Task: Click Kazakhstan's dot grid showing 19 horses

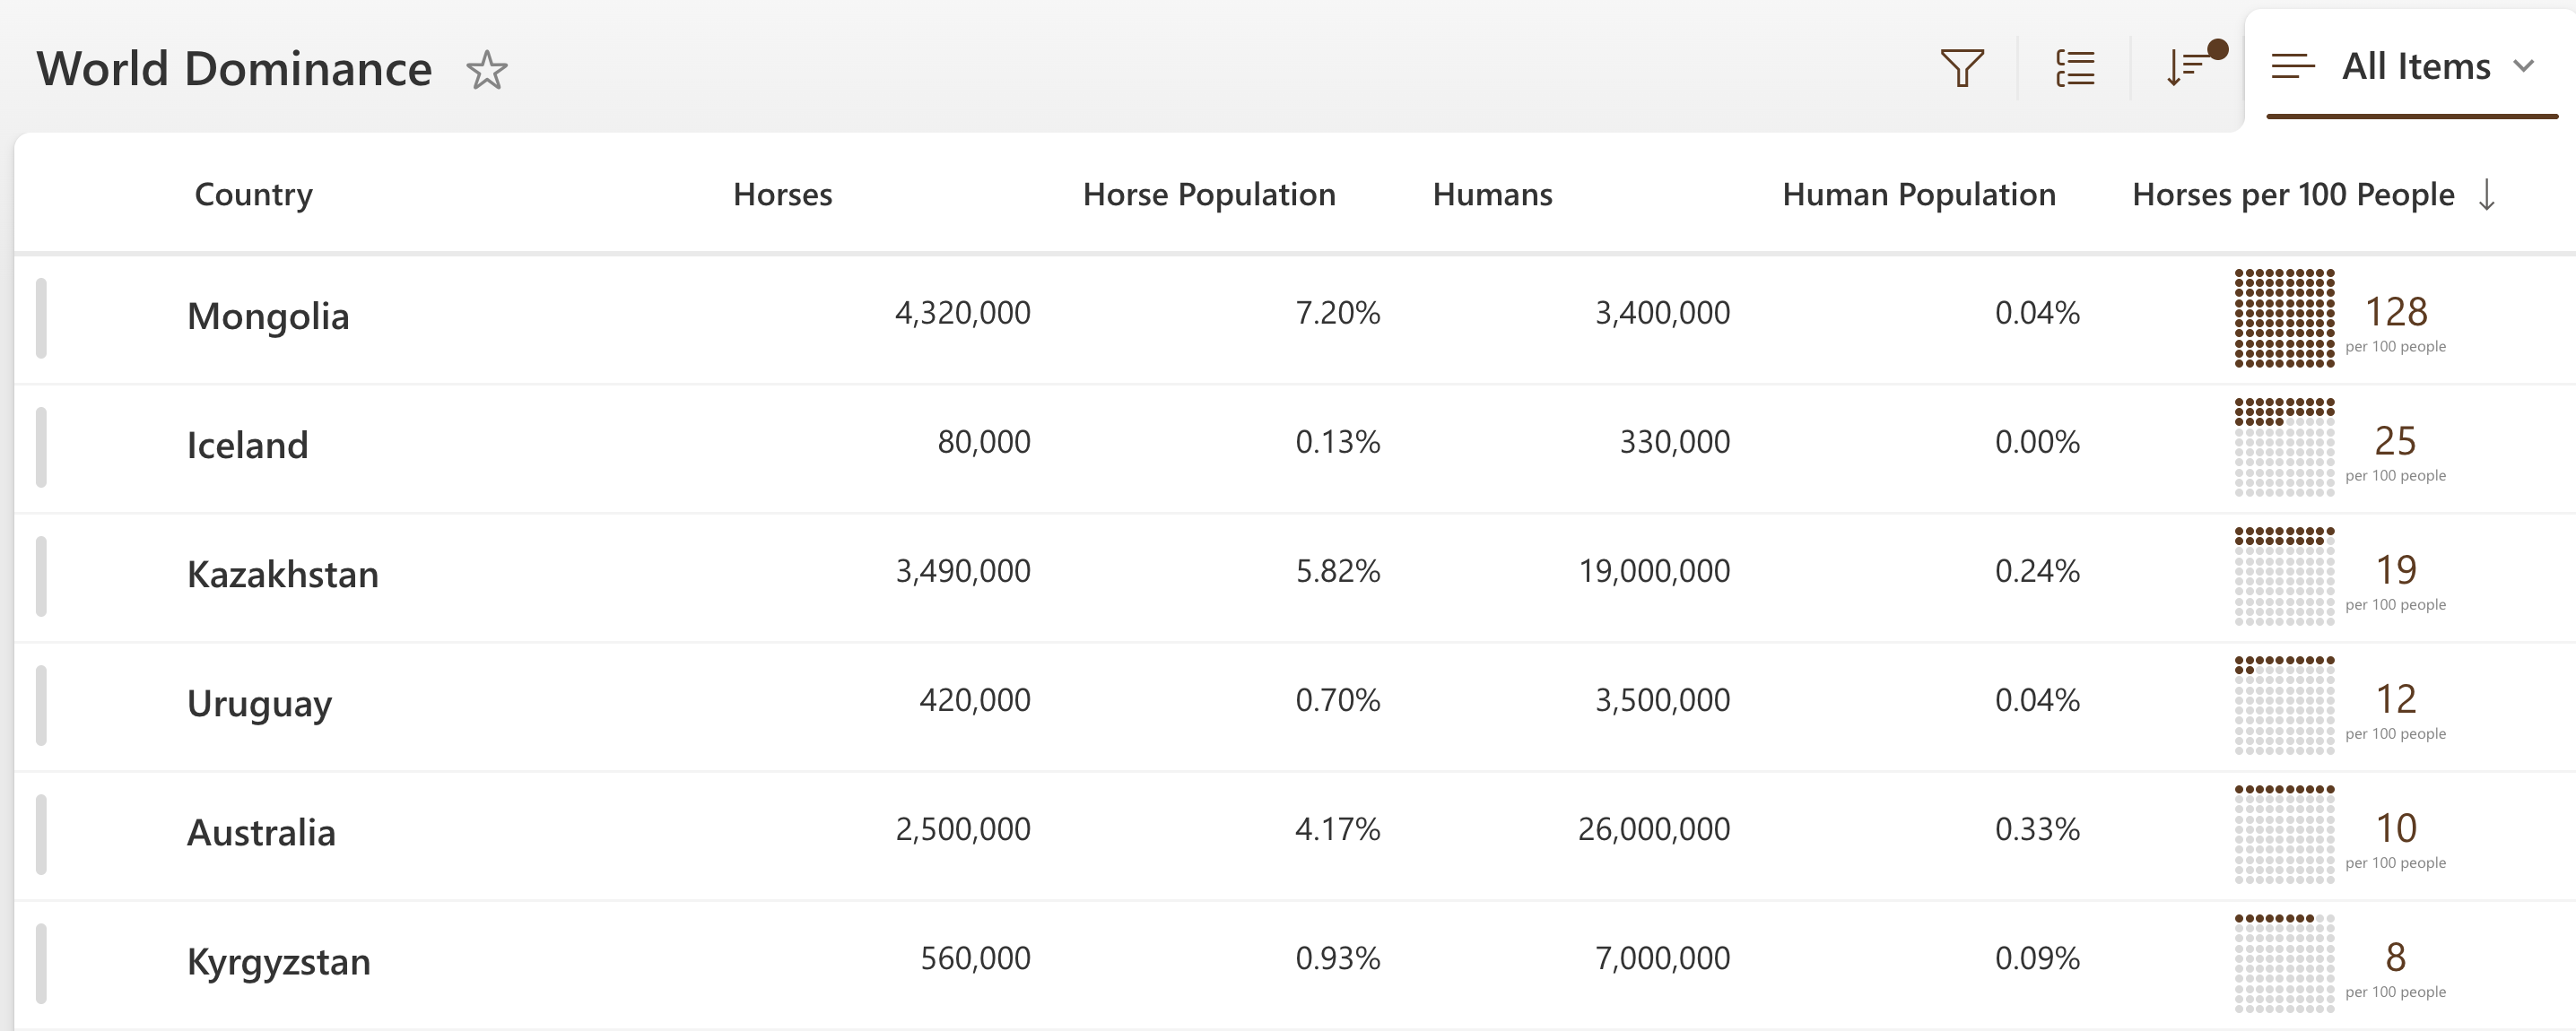Action: point(2284,576)
